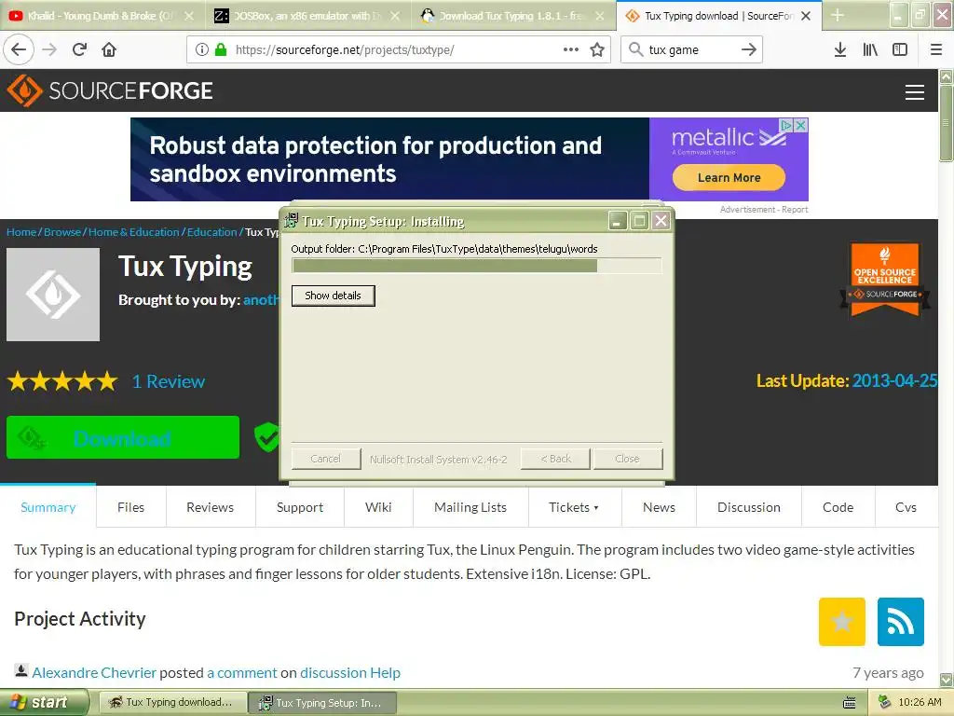The width and height of the screenshot is (954, 716).
Task: Open the site information icon in address bar
Action: tap(202, 50)
